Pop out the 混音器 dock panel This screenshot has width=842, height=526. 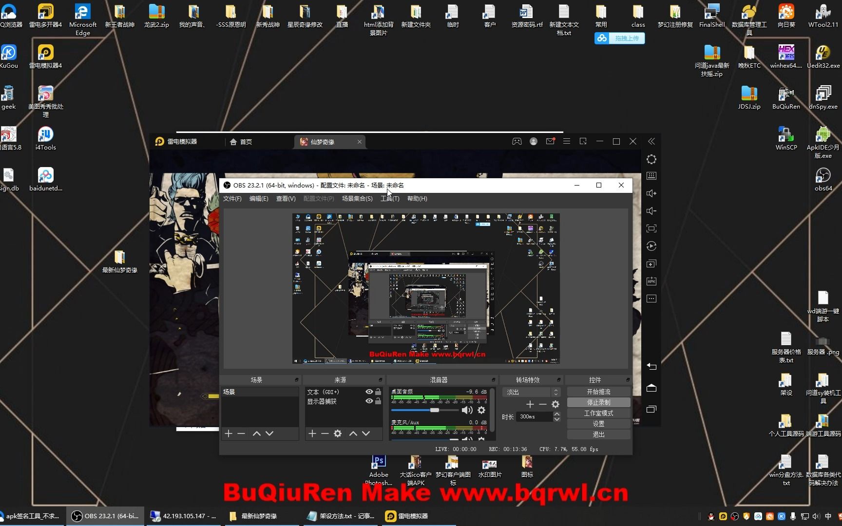[494, 380]
